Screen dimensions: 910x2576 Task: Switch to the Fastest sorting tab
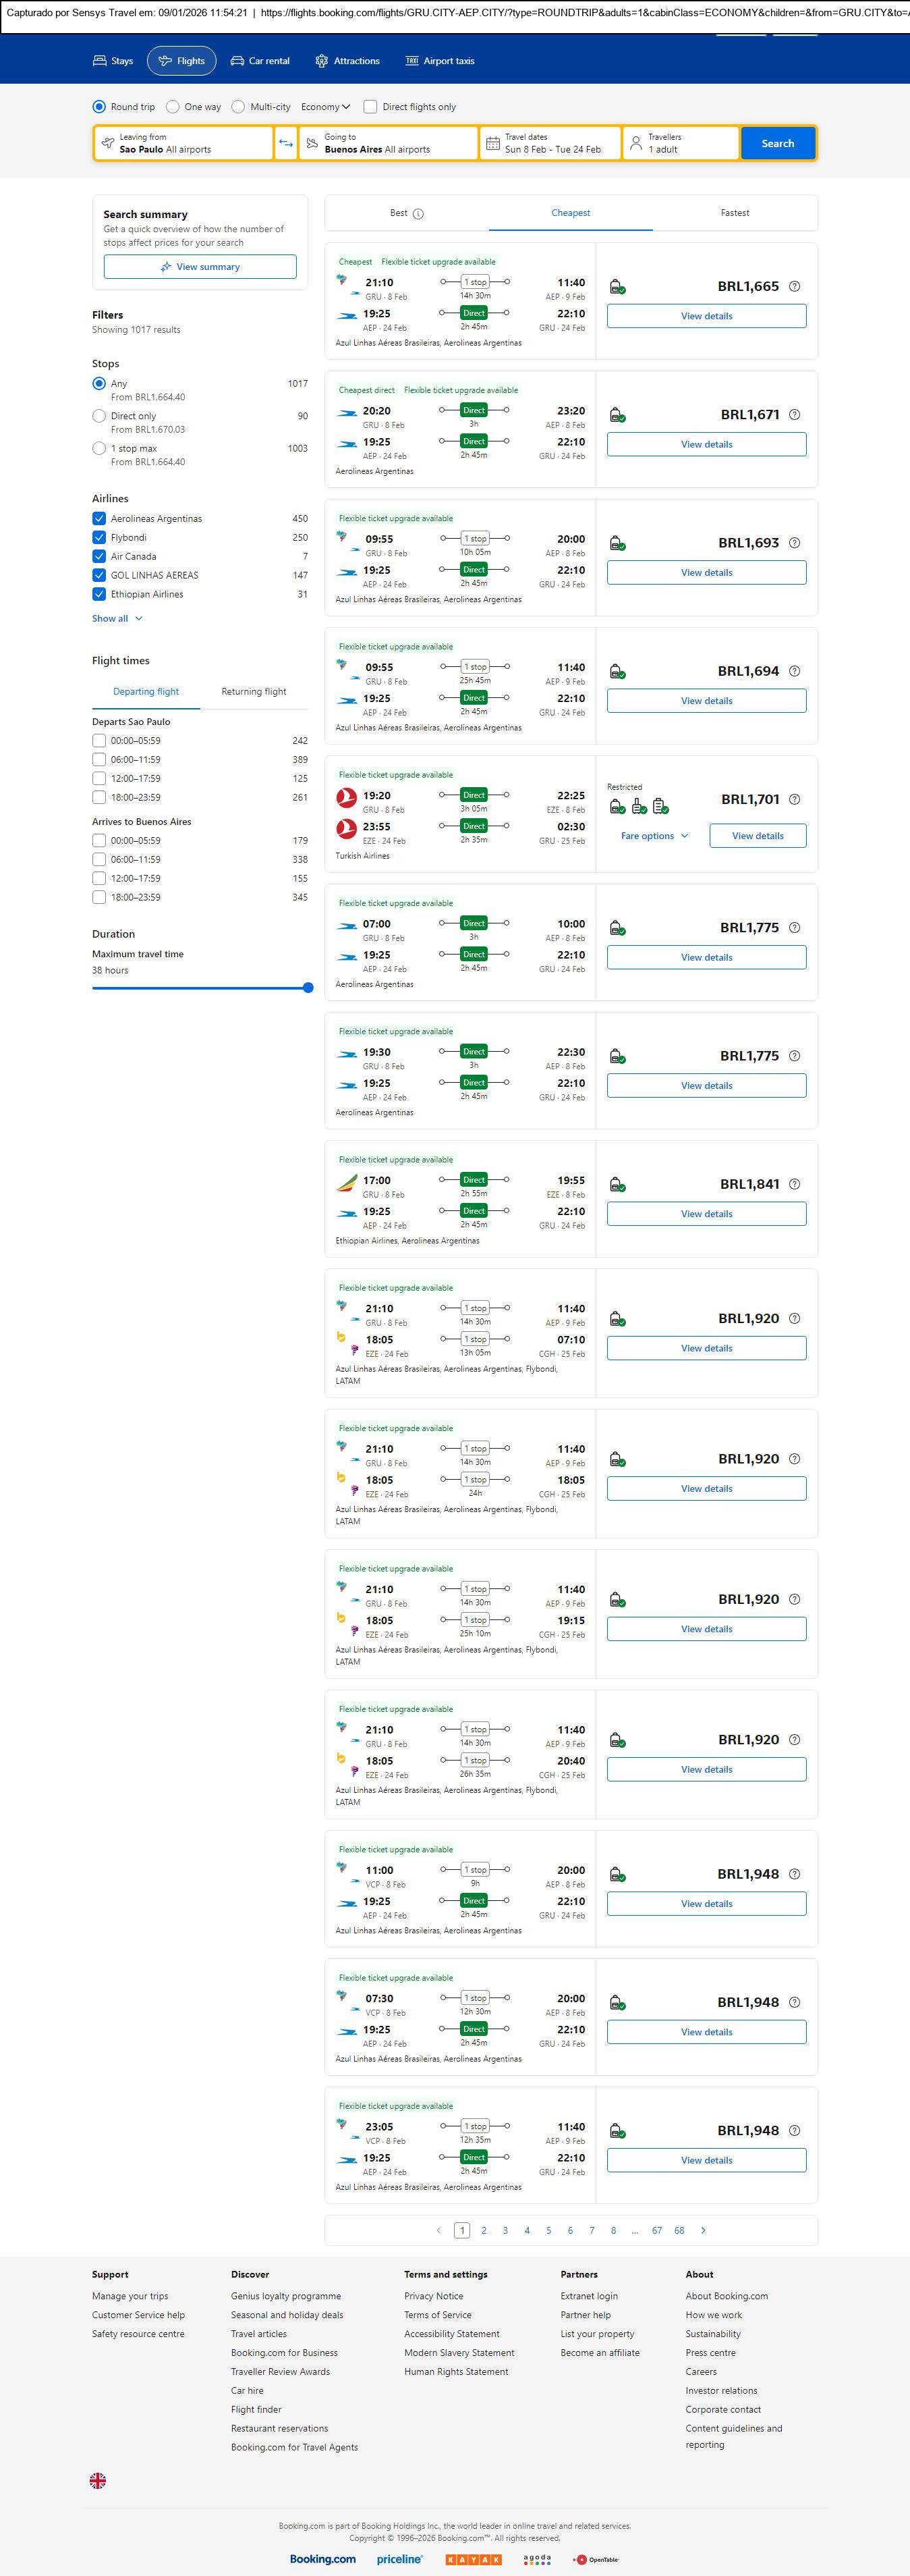(734, 213)
